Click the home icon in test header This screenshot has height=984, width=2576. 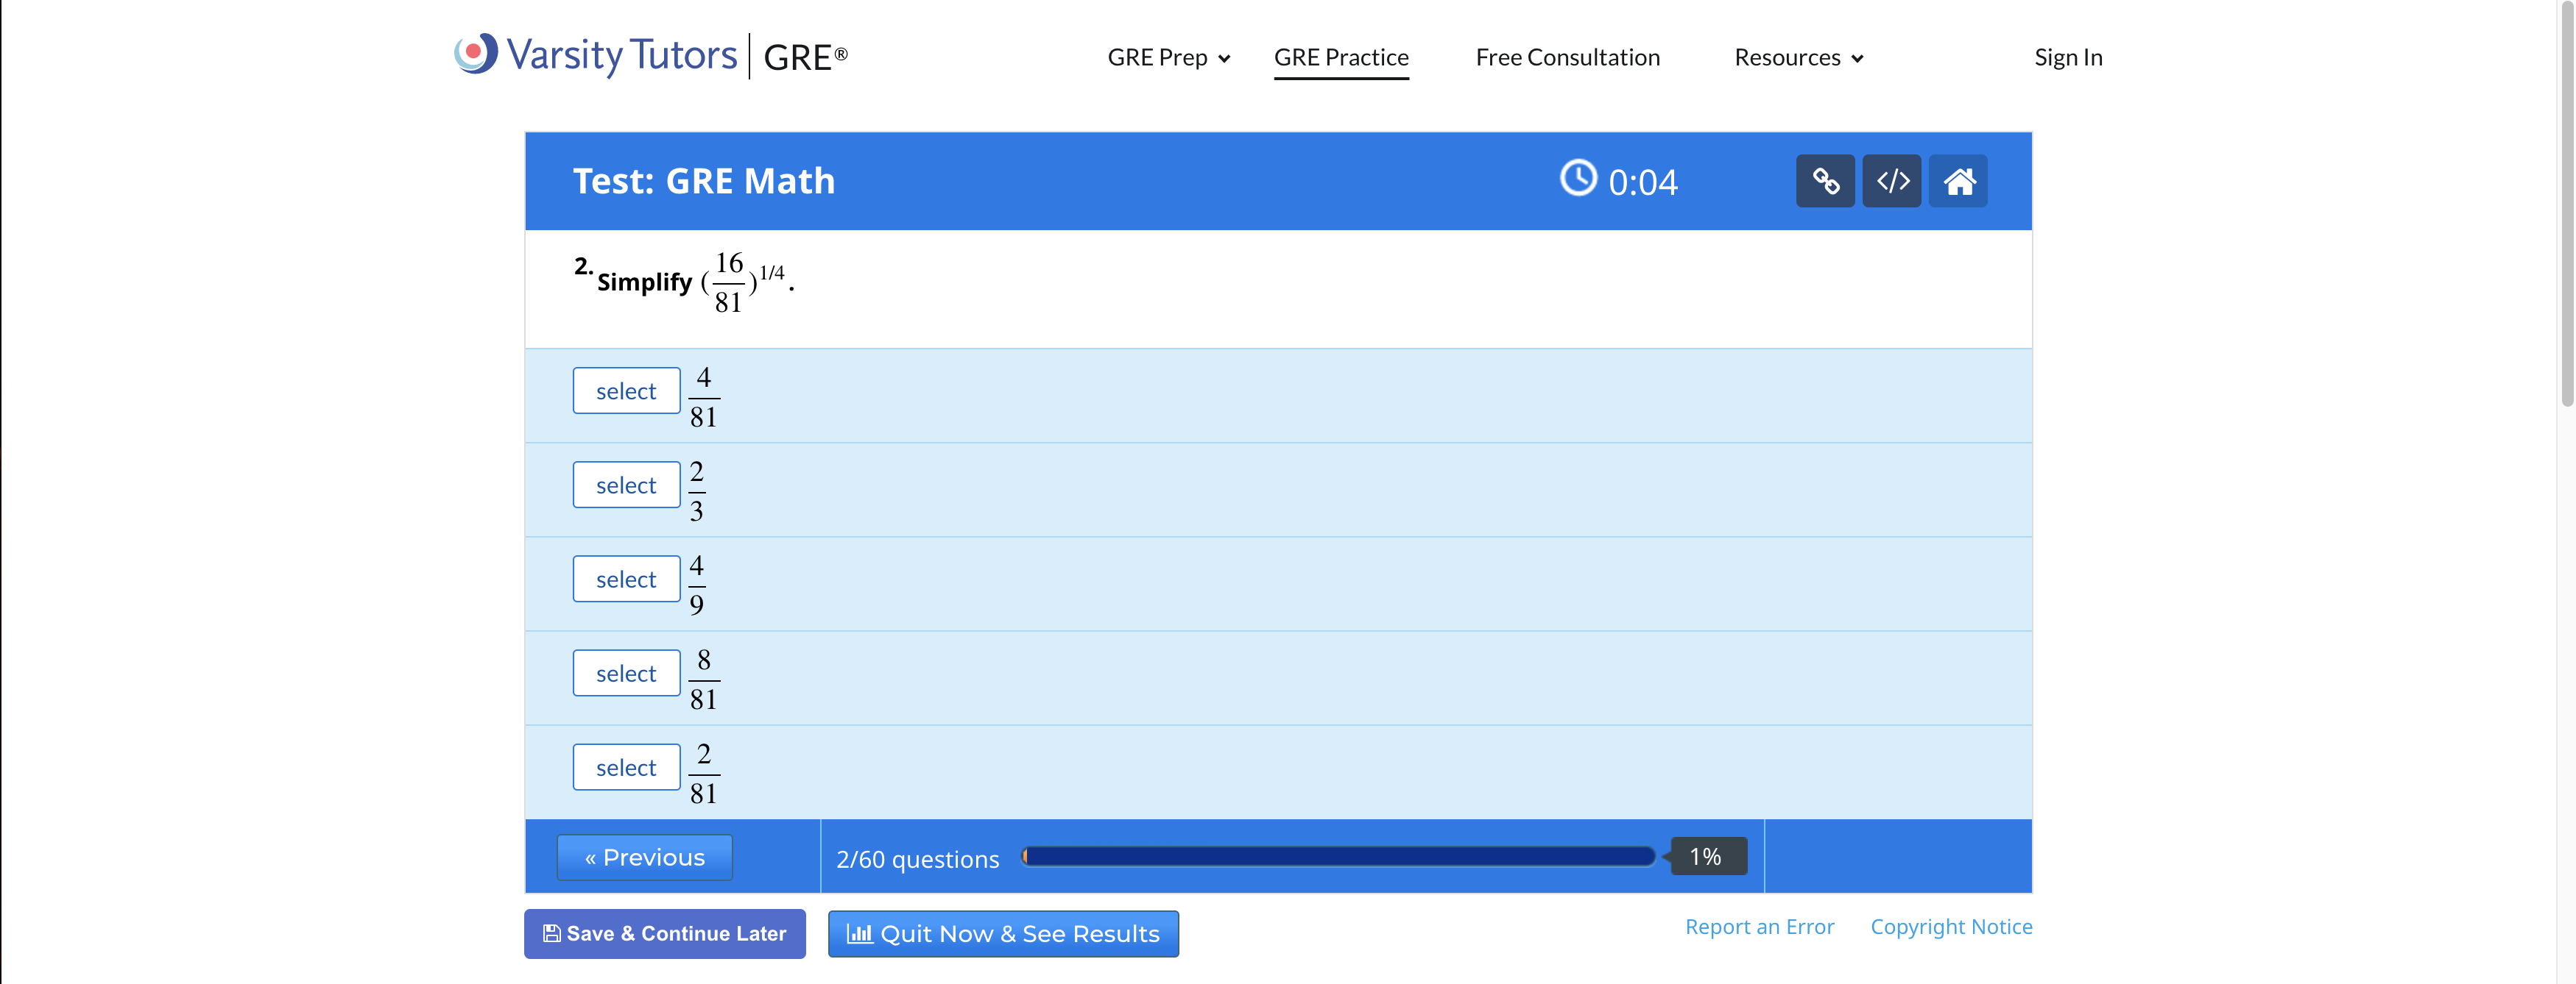(1958, 181)
